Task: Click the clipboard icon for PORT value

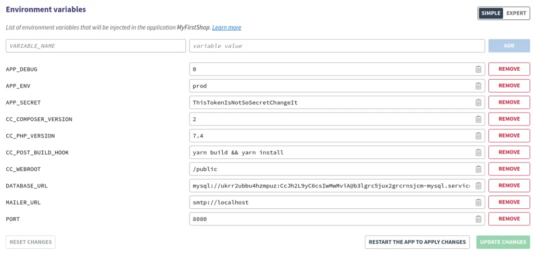Action: pyautogui.click(x=478, y=219)
